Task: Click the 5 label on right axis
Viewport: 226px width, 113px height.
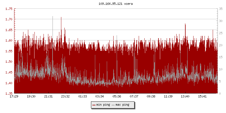Action: point(220,81)
